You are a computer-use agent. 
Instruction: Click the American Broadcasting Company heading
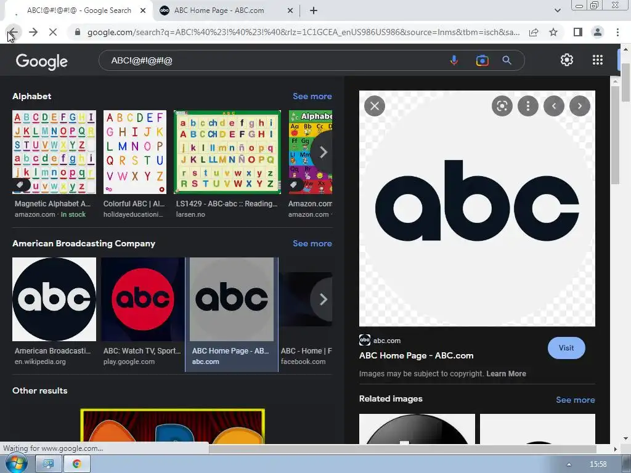(84, 243)
